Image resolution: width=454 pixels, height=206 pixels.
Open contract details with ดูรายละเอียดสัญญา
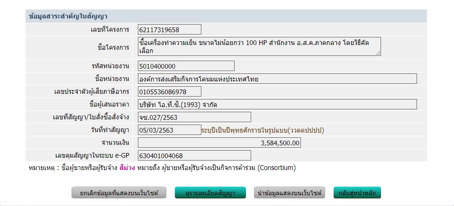210,193
